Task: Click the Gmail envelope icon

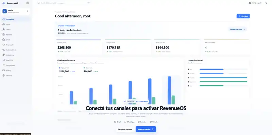Action: (115, 122)
